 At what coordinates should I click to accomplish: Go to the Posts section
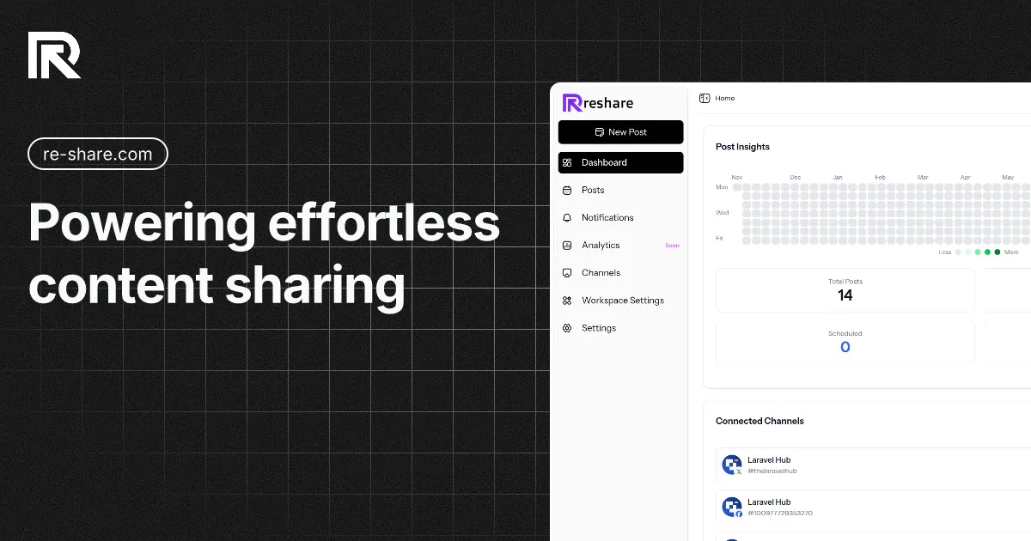point(621,190)
